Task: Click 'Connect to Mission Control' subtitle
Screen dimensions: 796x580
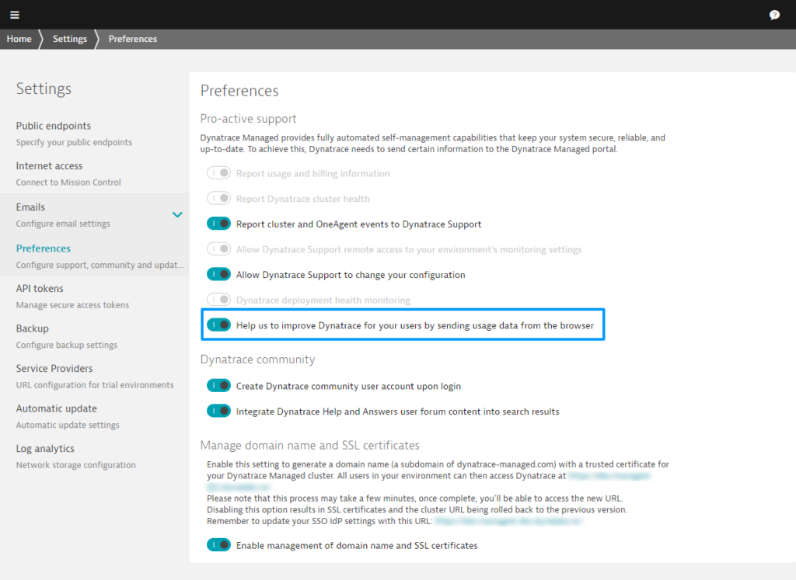Action: click(x=68, y=182)
